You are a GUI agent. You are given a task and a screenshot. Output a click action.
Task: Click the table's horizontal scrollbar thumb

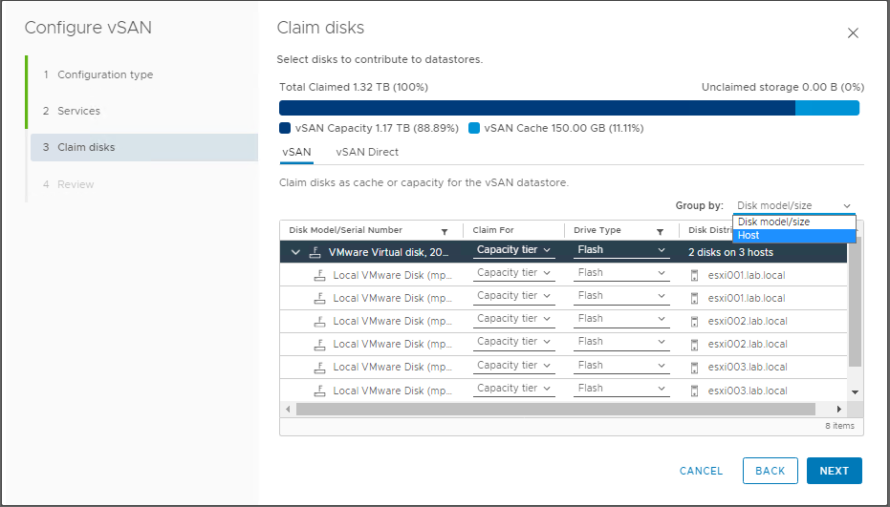click(x=555, y=409)
